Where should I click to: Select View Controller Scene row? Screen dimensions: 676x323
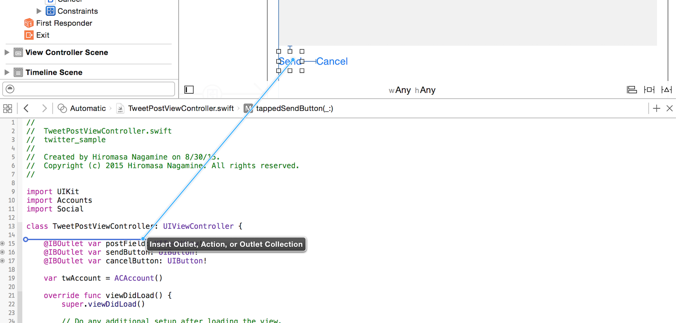pyautogui.click(x=66, y=52)
